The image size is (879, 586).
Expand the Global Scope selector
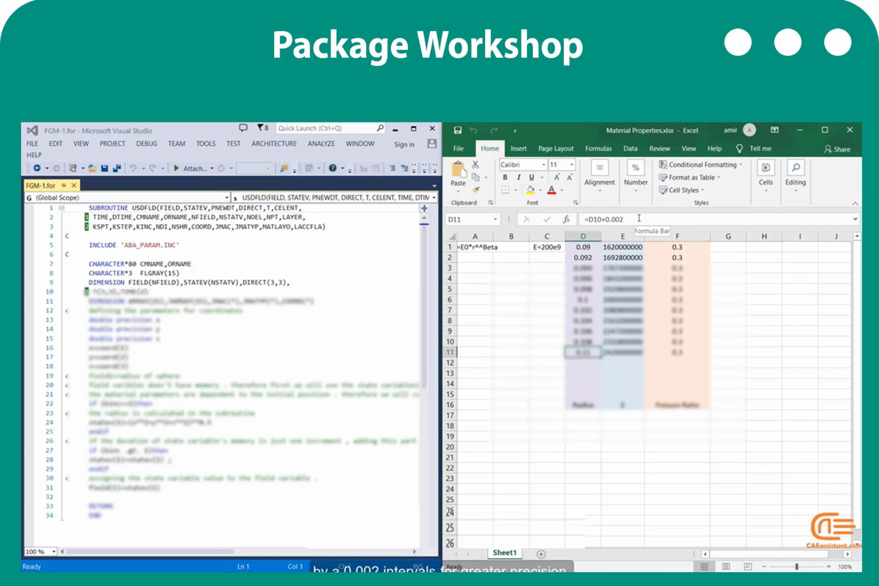pyautogui.click(x=228, y=197)
